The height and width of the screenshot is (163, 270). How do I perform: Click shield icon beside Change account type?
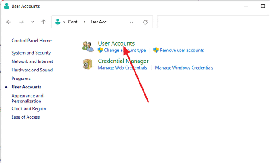coord(100,50)
